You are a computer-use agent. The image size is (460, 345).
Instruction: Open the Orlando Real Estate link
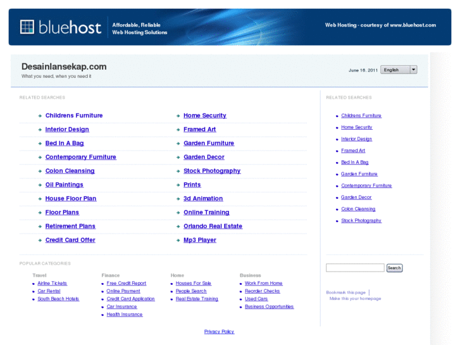pos(213,226)
